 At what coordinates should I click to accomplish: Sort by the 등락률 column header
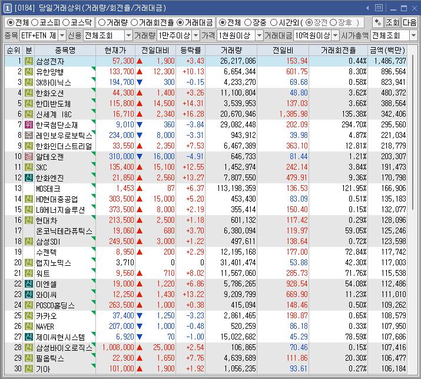click(191, 50)
